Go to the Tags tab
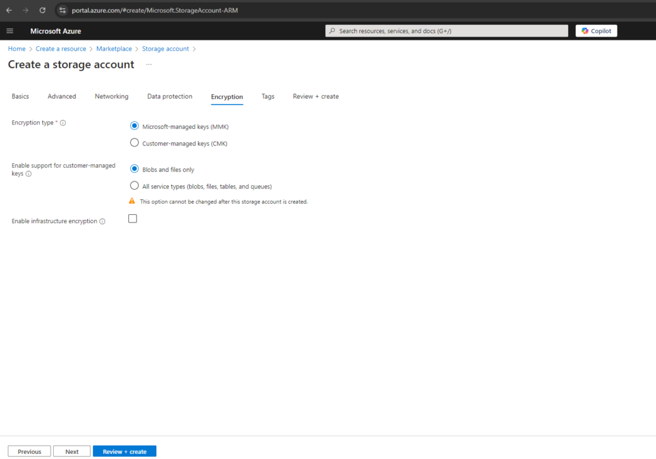 [268, 96]
